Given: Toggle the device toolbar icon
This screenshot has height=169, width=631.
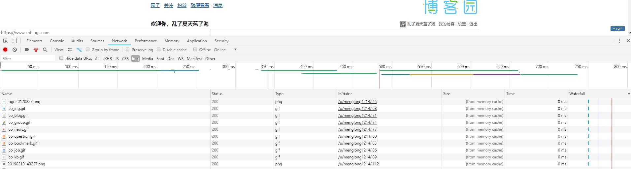Looking at the screenshot, I should (x=14, y=41).
